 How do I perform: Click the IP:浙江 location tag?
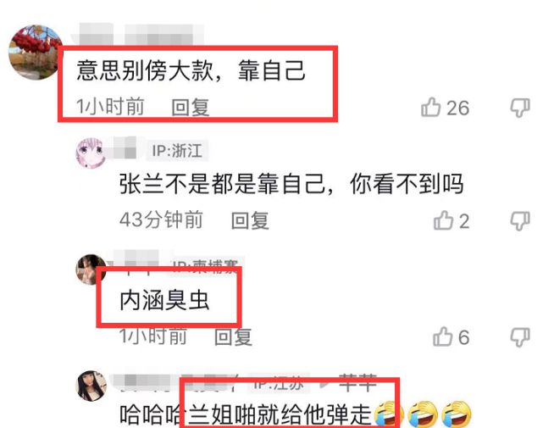click(x=177, y=151)
